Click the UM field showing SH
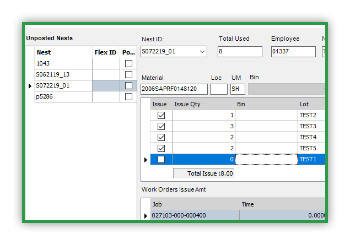The image size is (350, 245). click(x=238, y=89)
